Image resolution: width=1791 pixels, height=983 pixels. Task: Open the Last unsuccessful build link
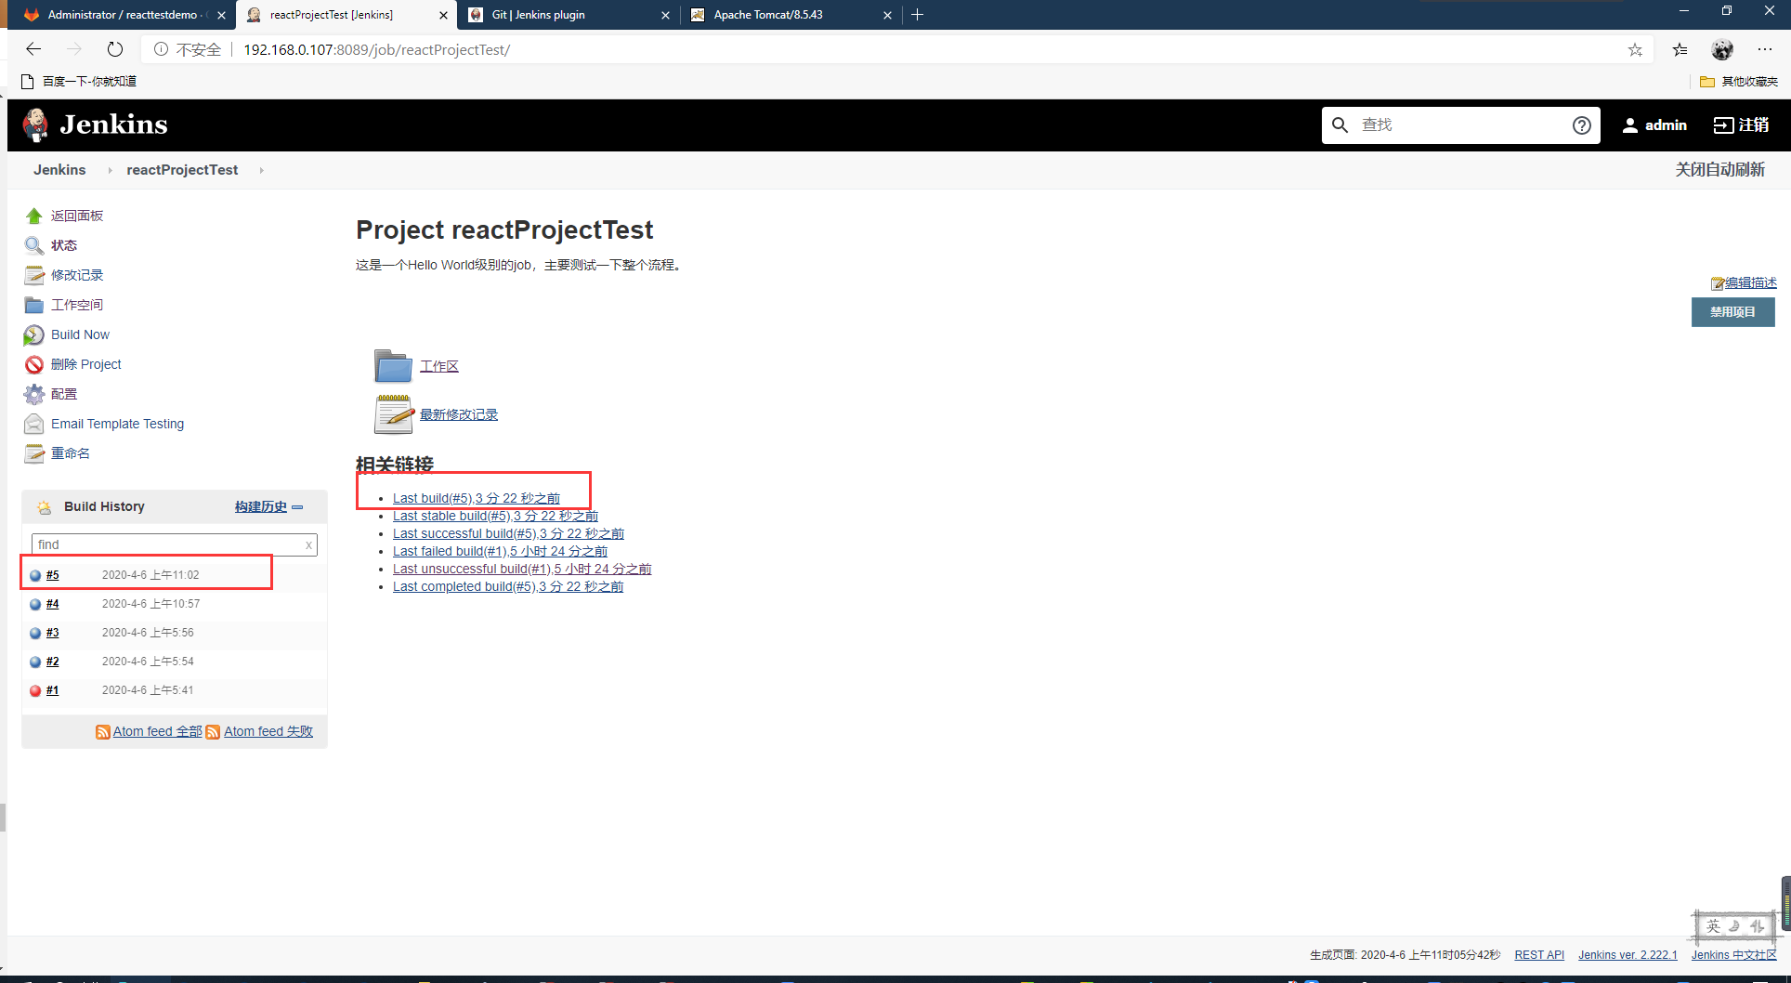click(522, 569)
